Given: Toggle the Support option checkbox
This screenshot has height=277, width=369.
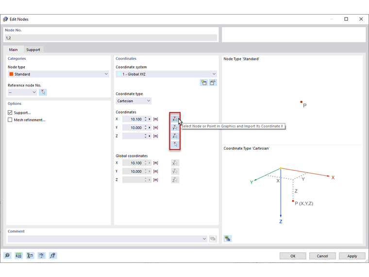Looking at the screenshot, I should (10, 113).
